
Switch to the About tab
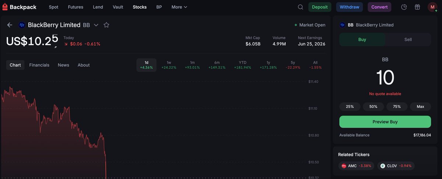point(84,65)
